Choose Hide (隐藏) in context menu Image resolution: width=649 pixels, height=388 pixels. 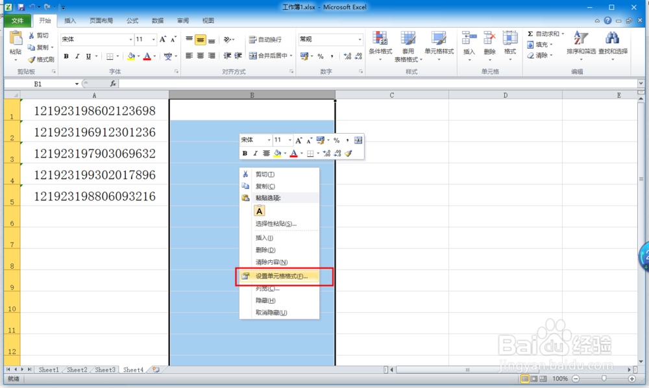[279, 300]
